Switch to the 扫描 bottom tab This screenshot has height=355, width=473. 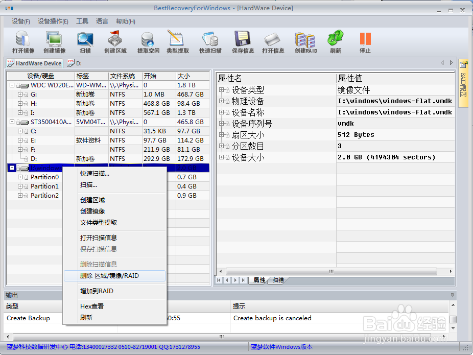click(278, 280)
